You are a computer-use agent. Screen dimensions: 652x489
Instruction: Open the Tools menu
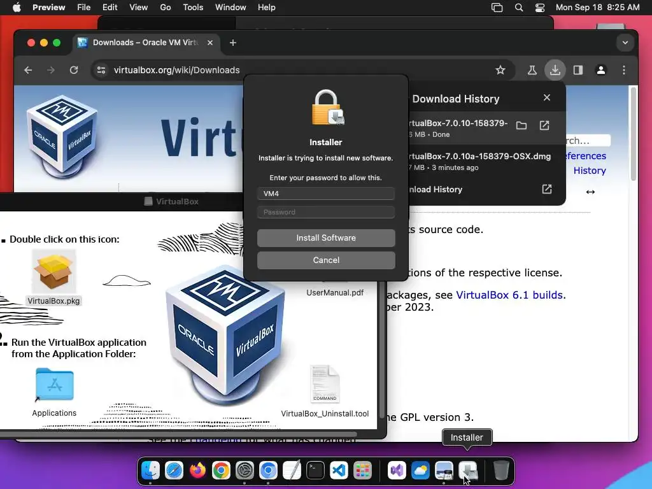[193, 8]
